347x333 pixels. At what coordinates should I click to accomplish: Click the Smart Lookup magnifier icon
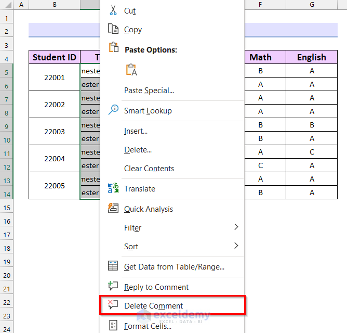113,110
